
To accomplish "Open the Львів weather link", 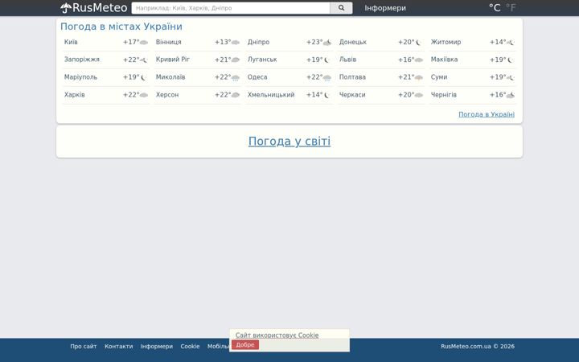I will pos(348,60).
